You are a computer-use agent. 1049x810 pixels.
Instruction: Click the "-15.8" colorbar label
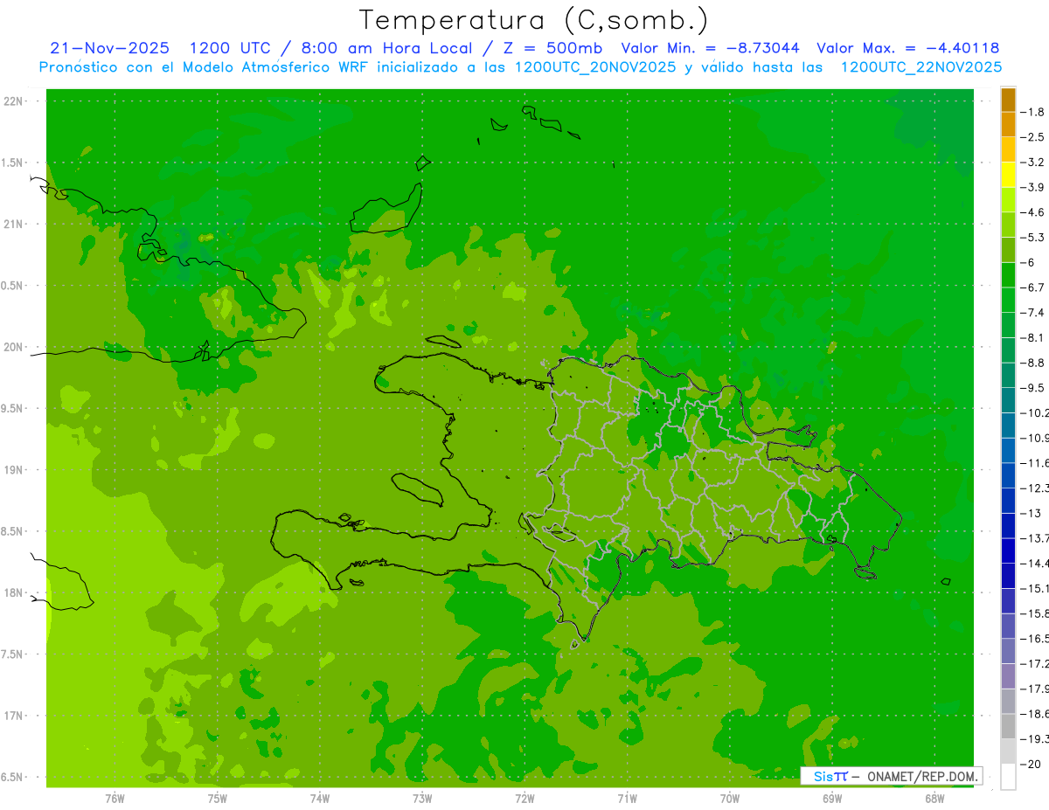[x=1034, y=613]
